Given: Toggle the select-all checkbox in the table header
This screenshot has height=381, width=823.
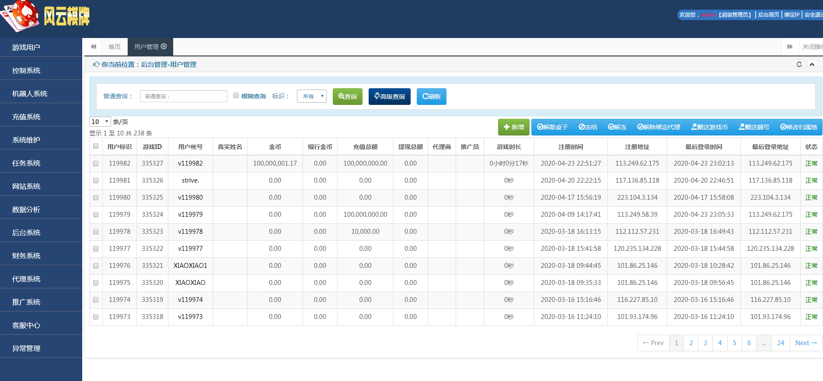Looking at the screenshot, I should [96, 146].
